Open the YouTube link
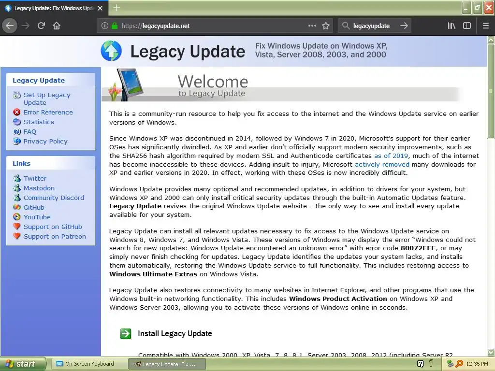495x371 pixels. [x=37, y=217]
